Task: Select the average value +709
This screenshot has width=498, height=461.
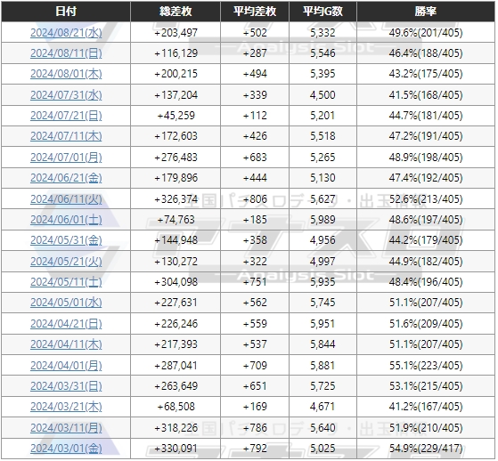Action: coord(255,366)
